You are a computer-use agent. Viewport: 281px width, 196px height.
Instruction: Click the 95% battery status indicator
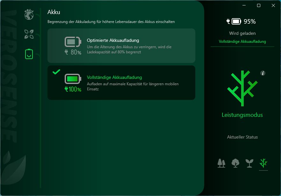pos(241,21)
